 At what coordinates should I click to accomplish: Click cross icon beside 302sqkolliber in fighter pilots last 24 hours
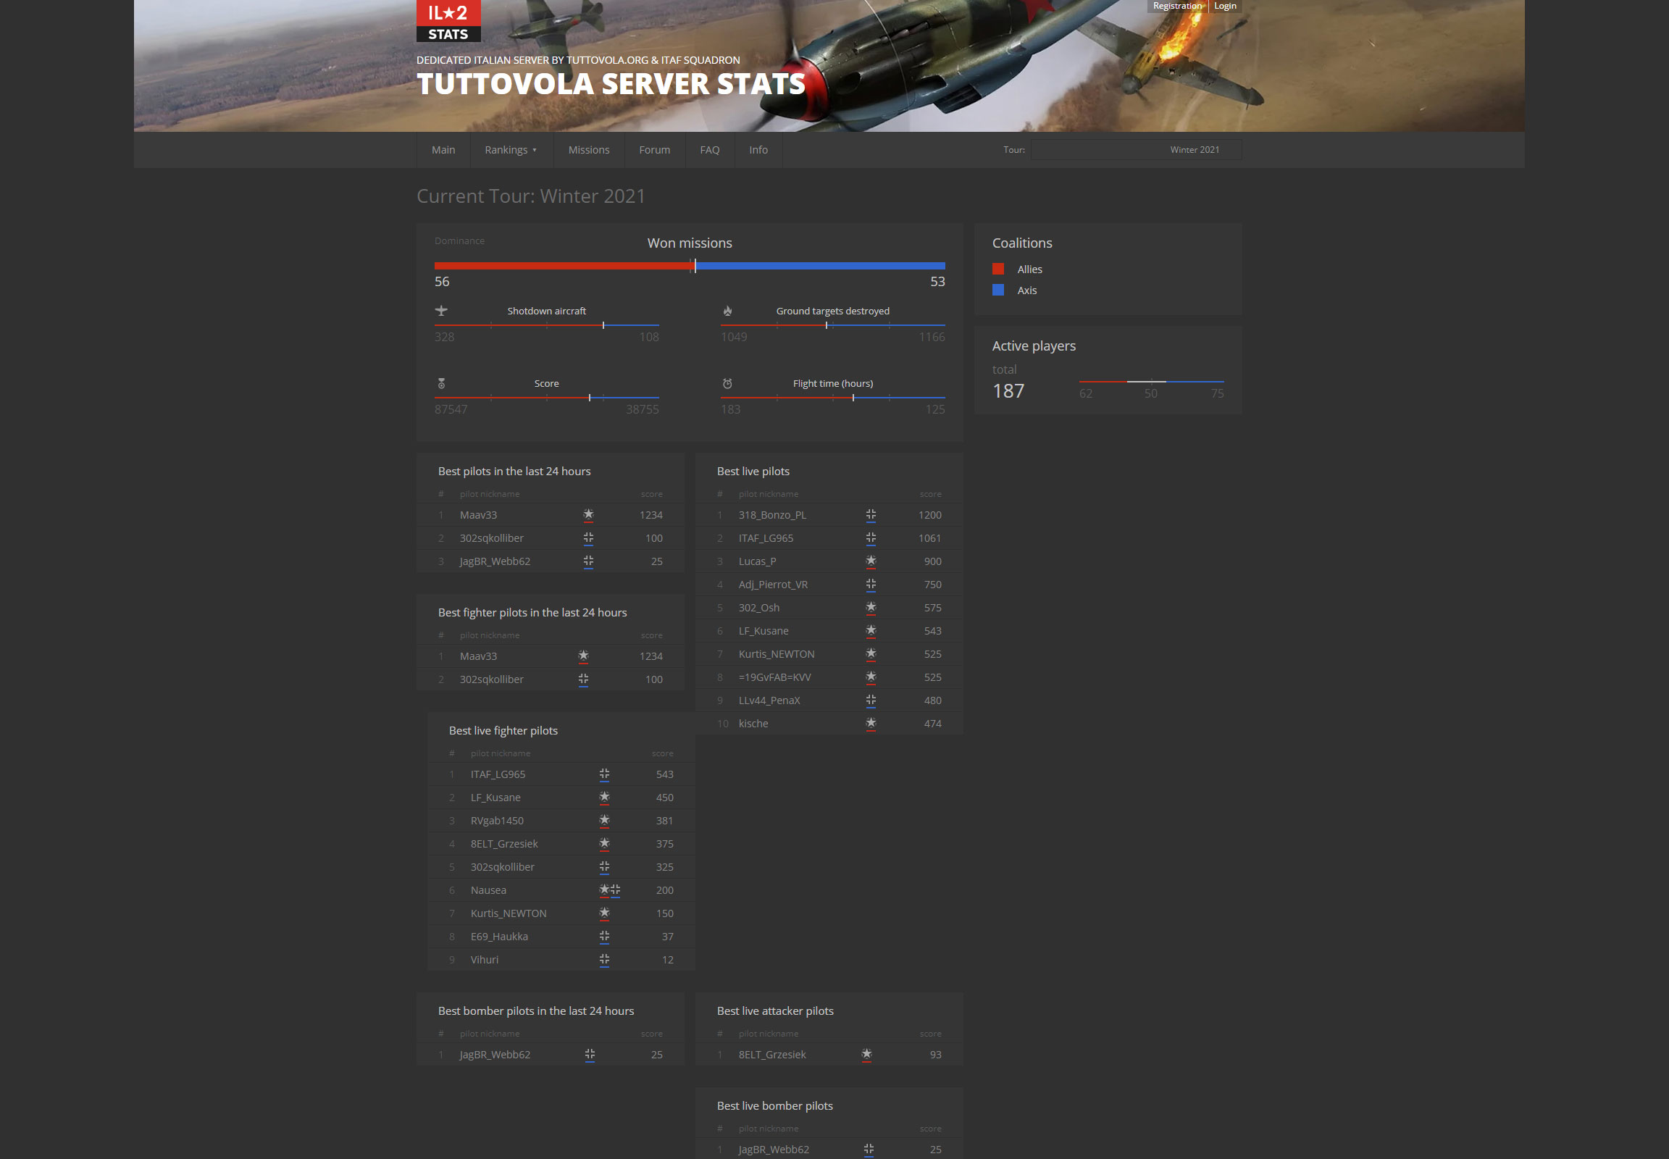tap(583, 679)
